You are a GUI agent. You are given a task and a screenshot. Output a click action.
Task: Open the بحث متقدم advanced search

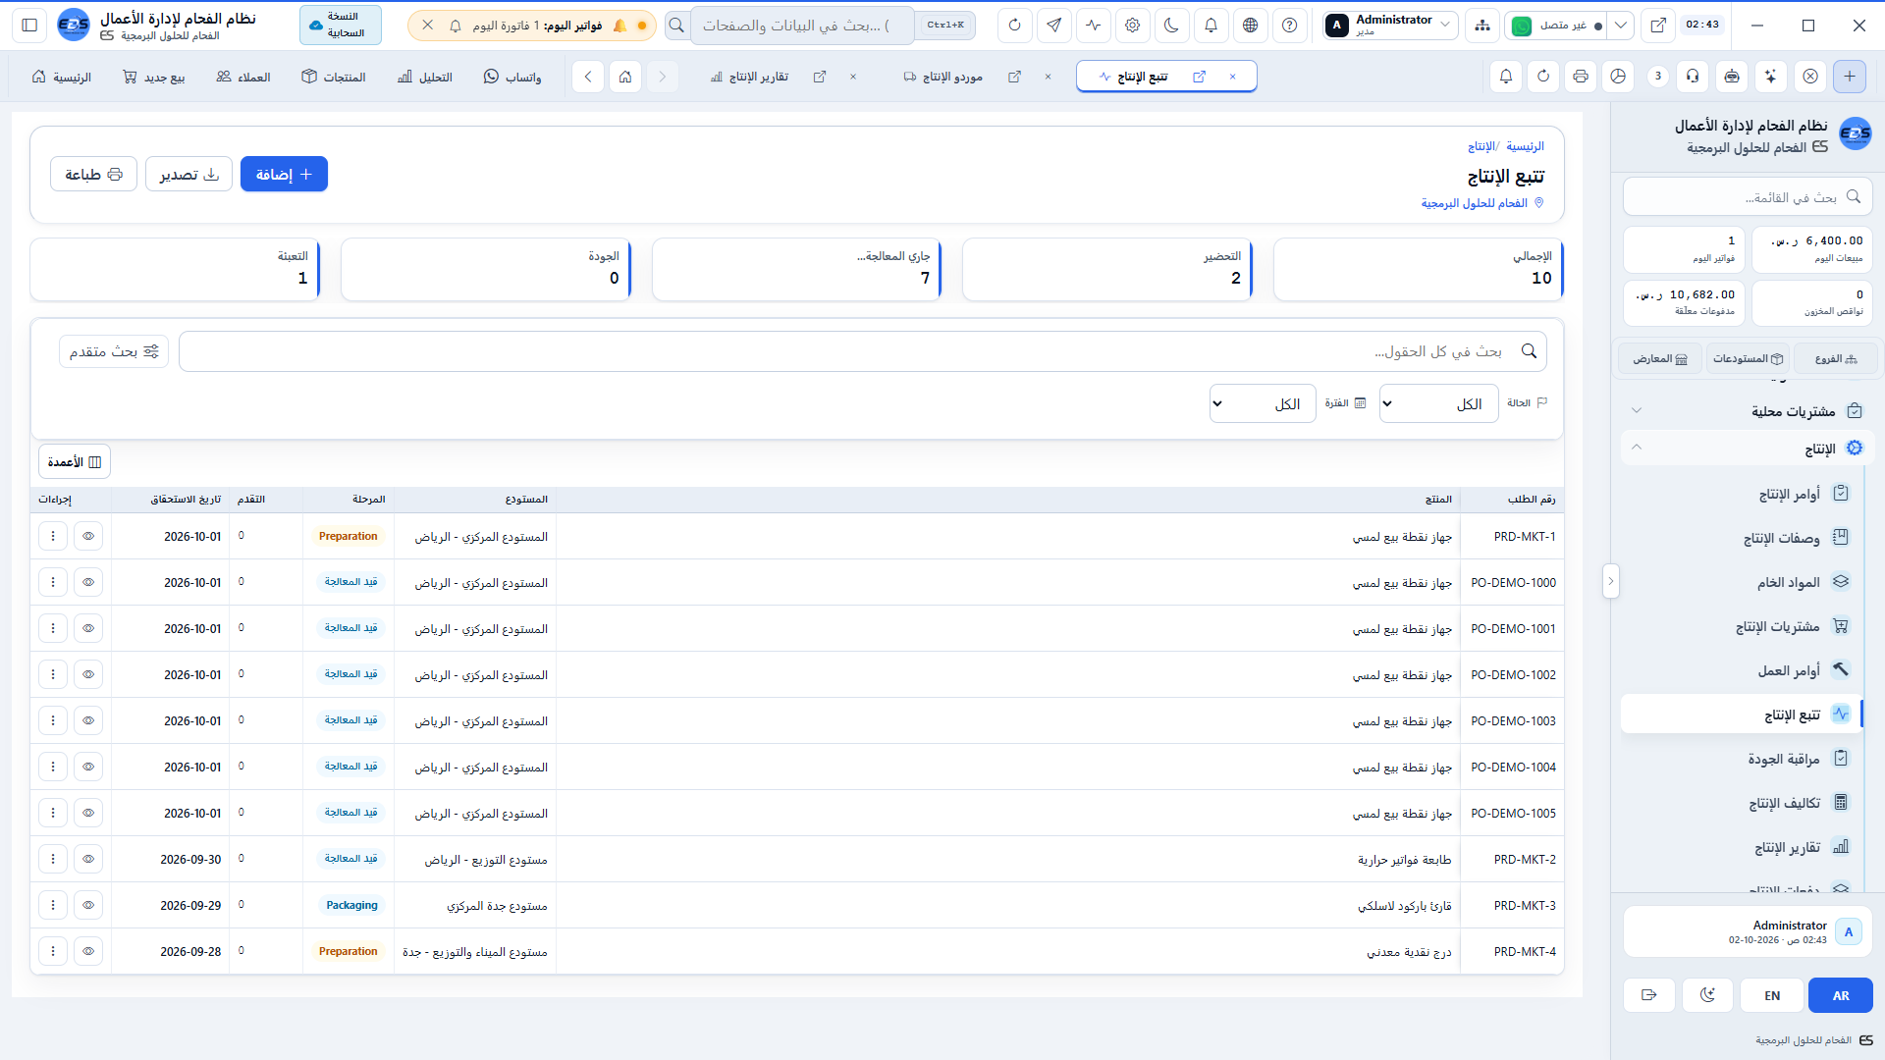point(114,351)
